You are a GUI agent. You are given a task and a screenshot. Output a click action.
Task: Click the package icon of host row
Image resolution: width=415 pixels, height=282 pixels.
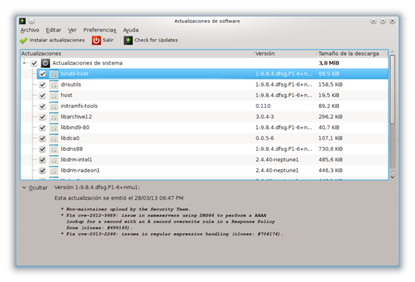pyautogui.click(x=54, y=95)
